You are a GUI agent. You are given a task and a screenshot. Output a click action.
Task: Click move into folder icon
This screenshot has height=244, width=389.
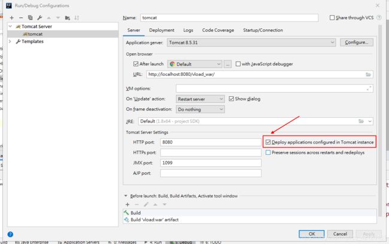point(68,18)
